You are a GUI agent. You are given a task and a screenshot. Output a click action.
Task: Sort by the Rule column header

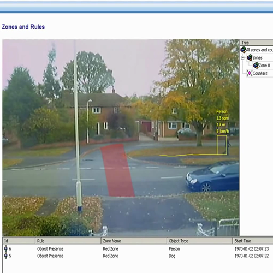click(68, 241)
